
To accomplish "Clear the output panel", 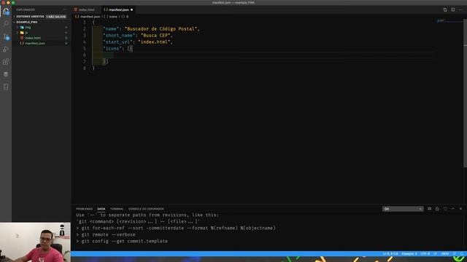I will pyautogui.click(x=429, y=209).
